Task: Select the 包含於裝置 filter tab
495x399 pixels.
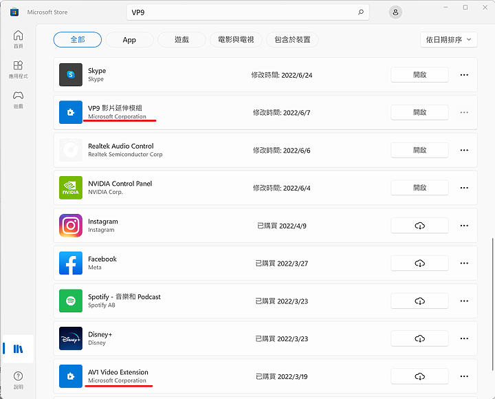Action: point(292,40)
